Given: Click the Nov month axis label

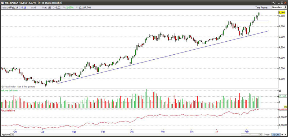Looking at the screenshot, I should pyautogui.click(x=163, y=132).
